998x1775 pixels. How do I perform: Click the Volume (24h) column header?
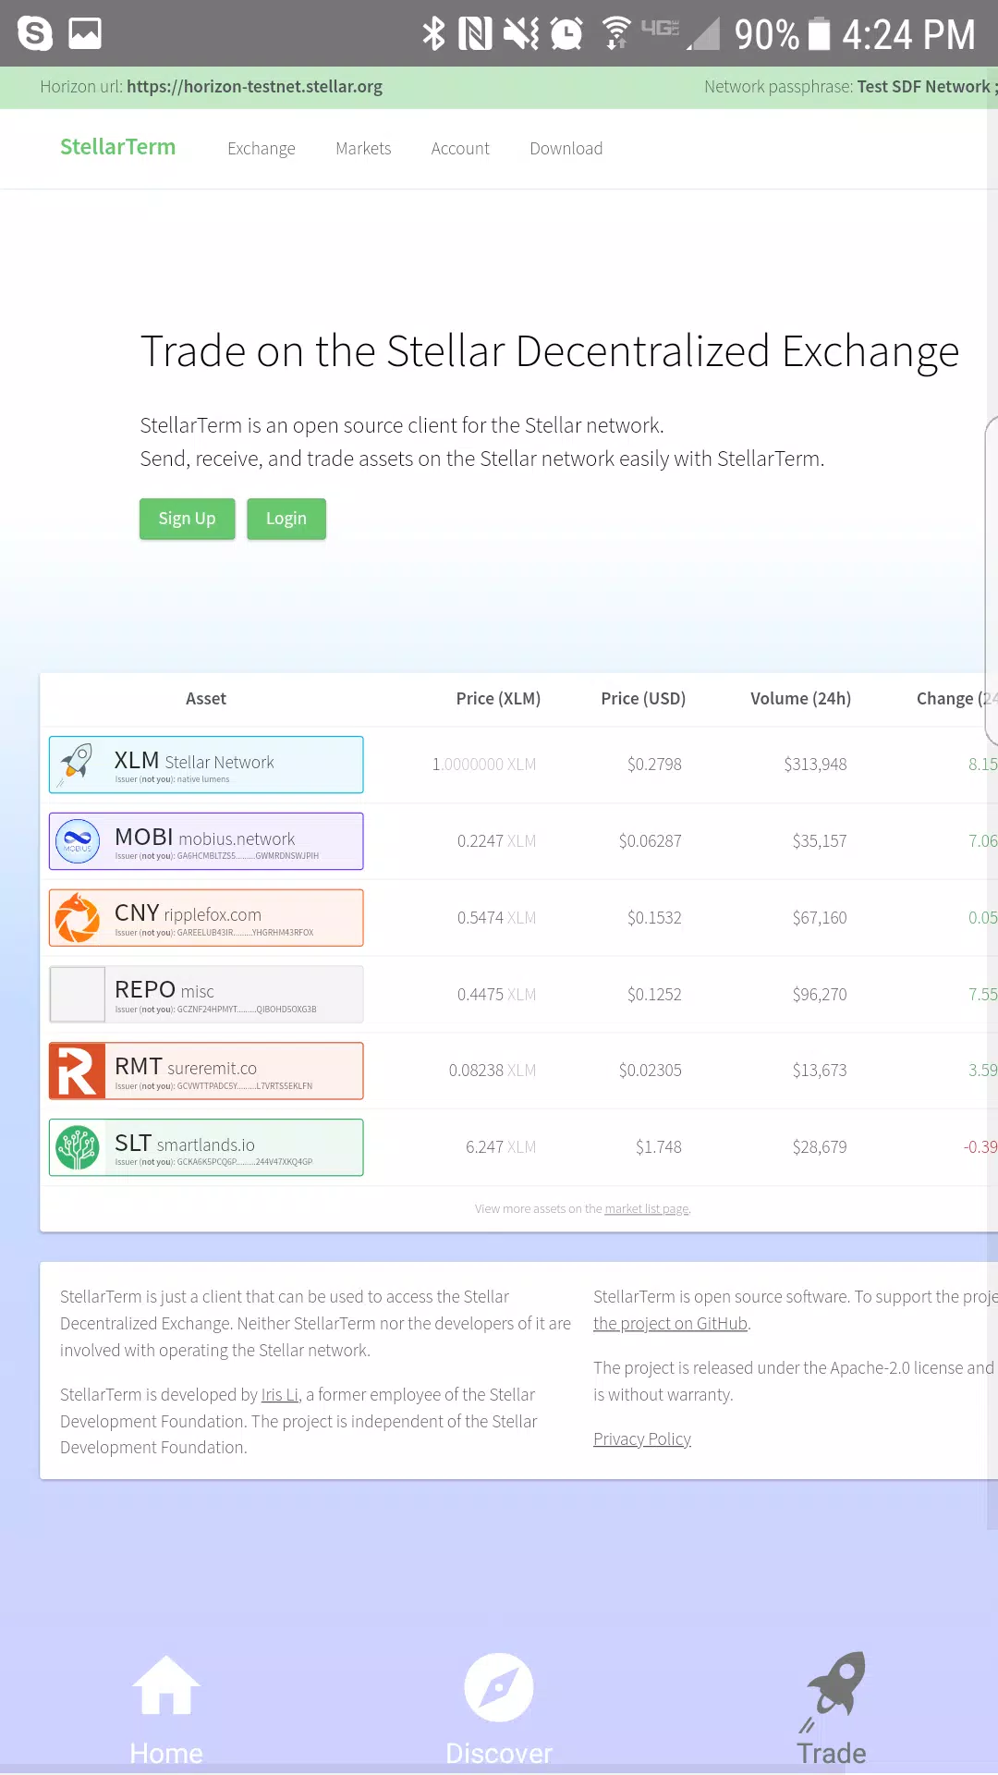[801, 699]
